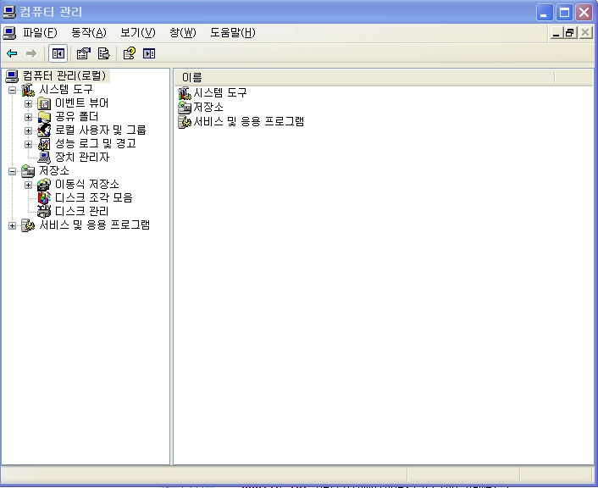Click 저장소 icon in right pane

(x=185, y=108)
